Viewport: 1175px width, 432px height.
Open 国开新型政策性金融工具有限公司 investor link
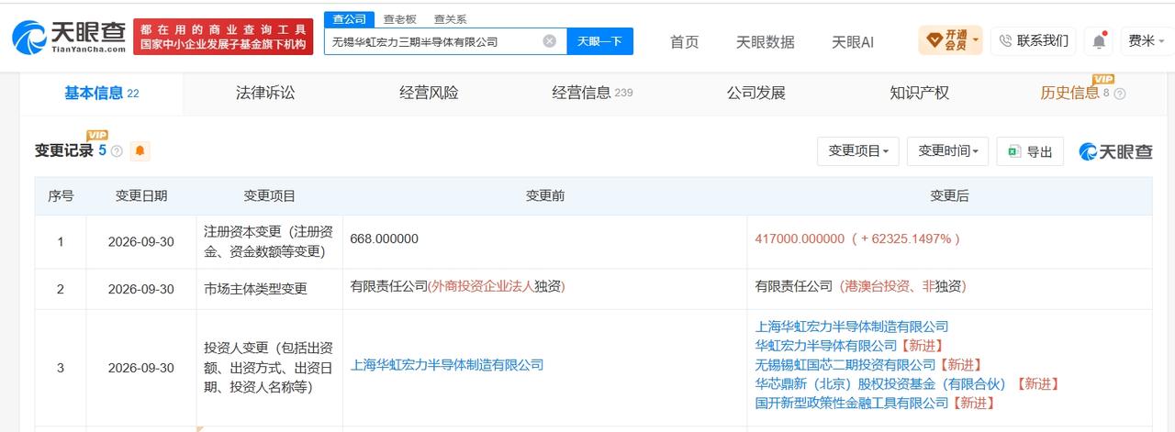[851, 403]
